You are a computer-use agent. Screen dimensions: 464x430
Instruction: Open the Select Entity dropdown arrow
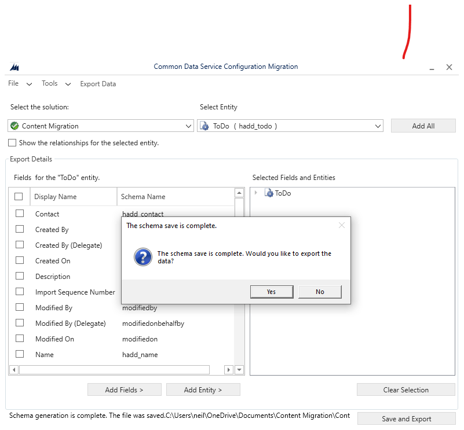[x=378, y=126]
